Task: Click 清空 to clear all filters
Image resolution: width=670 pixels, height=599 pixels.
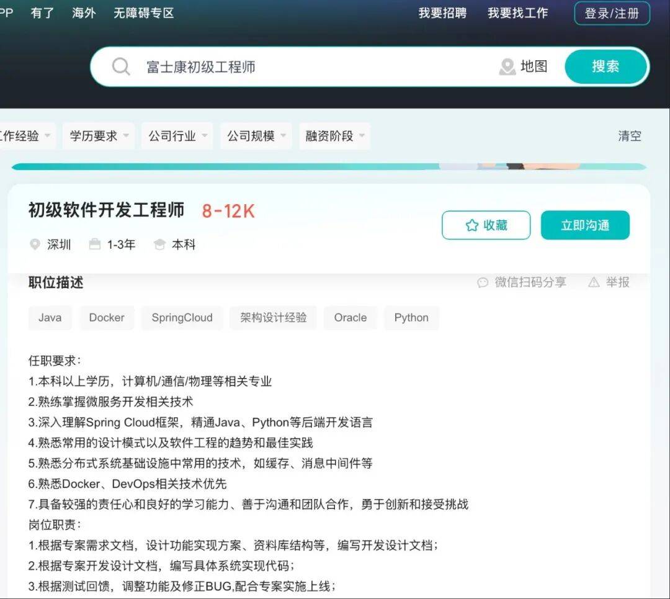Action: [630, 136]
